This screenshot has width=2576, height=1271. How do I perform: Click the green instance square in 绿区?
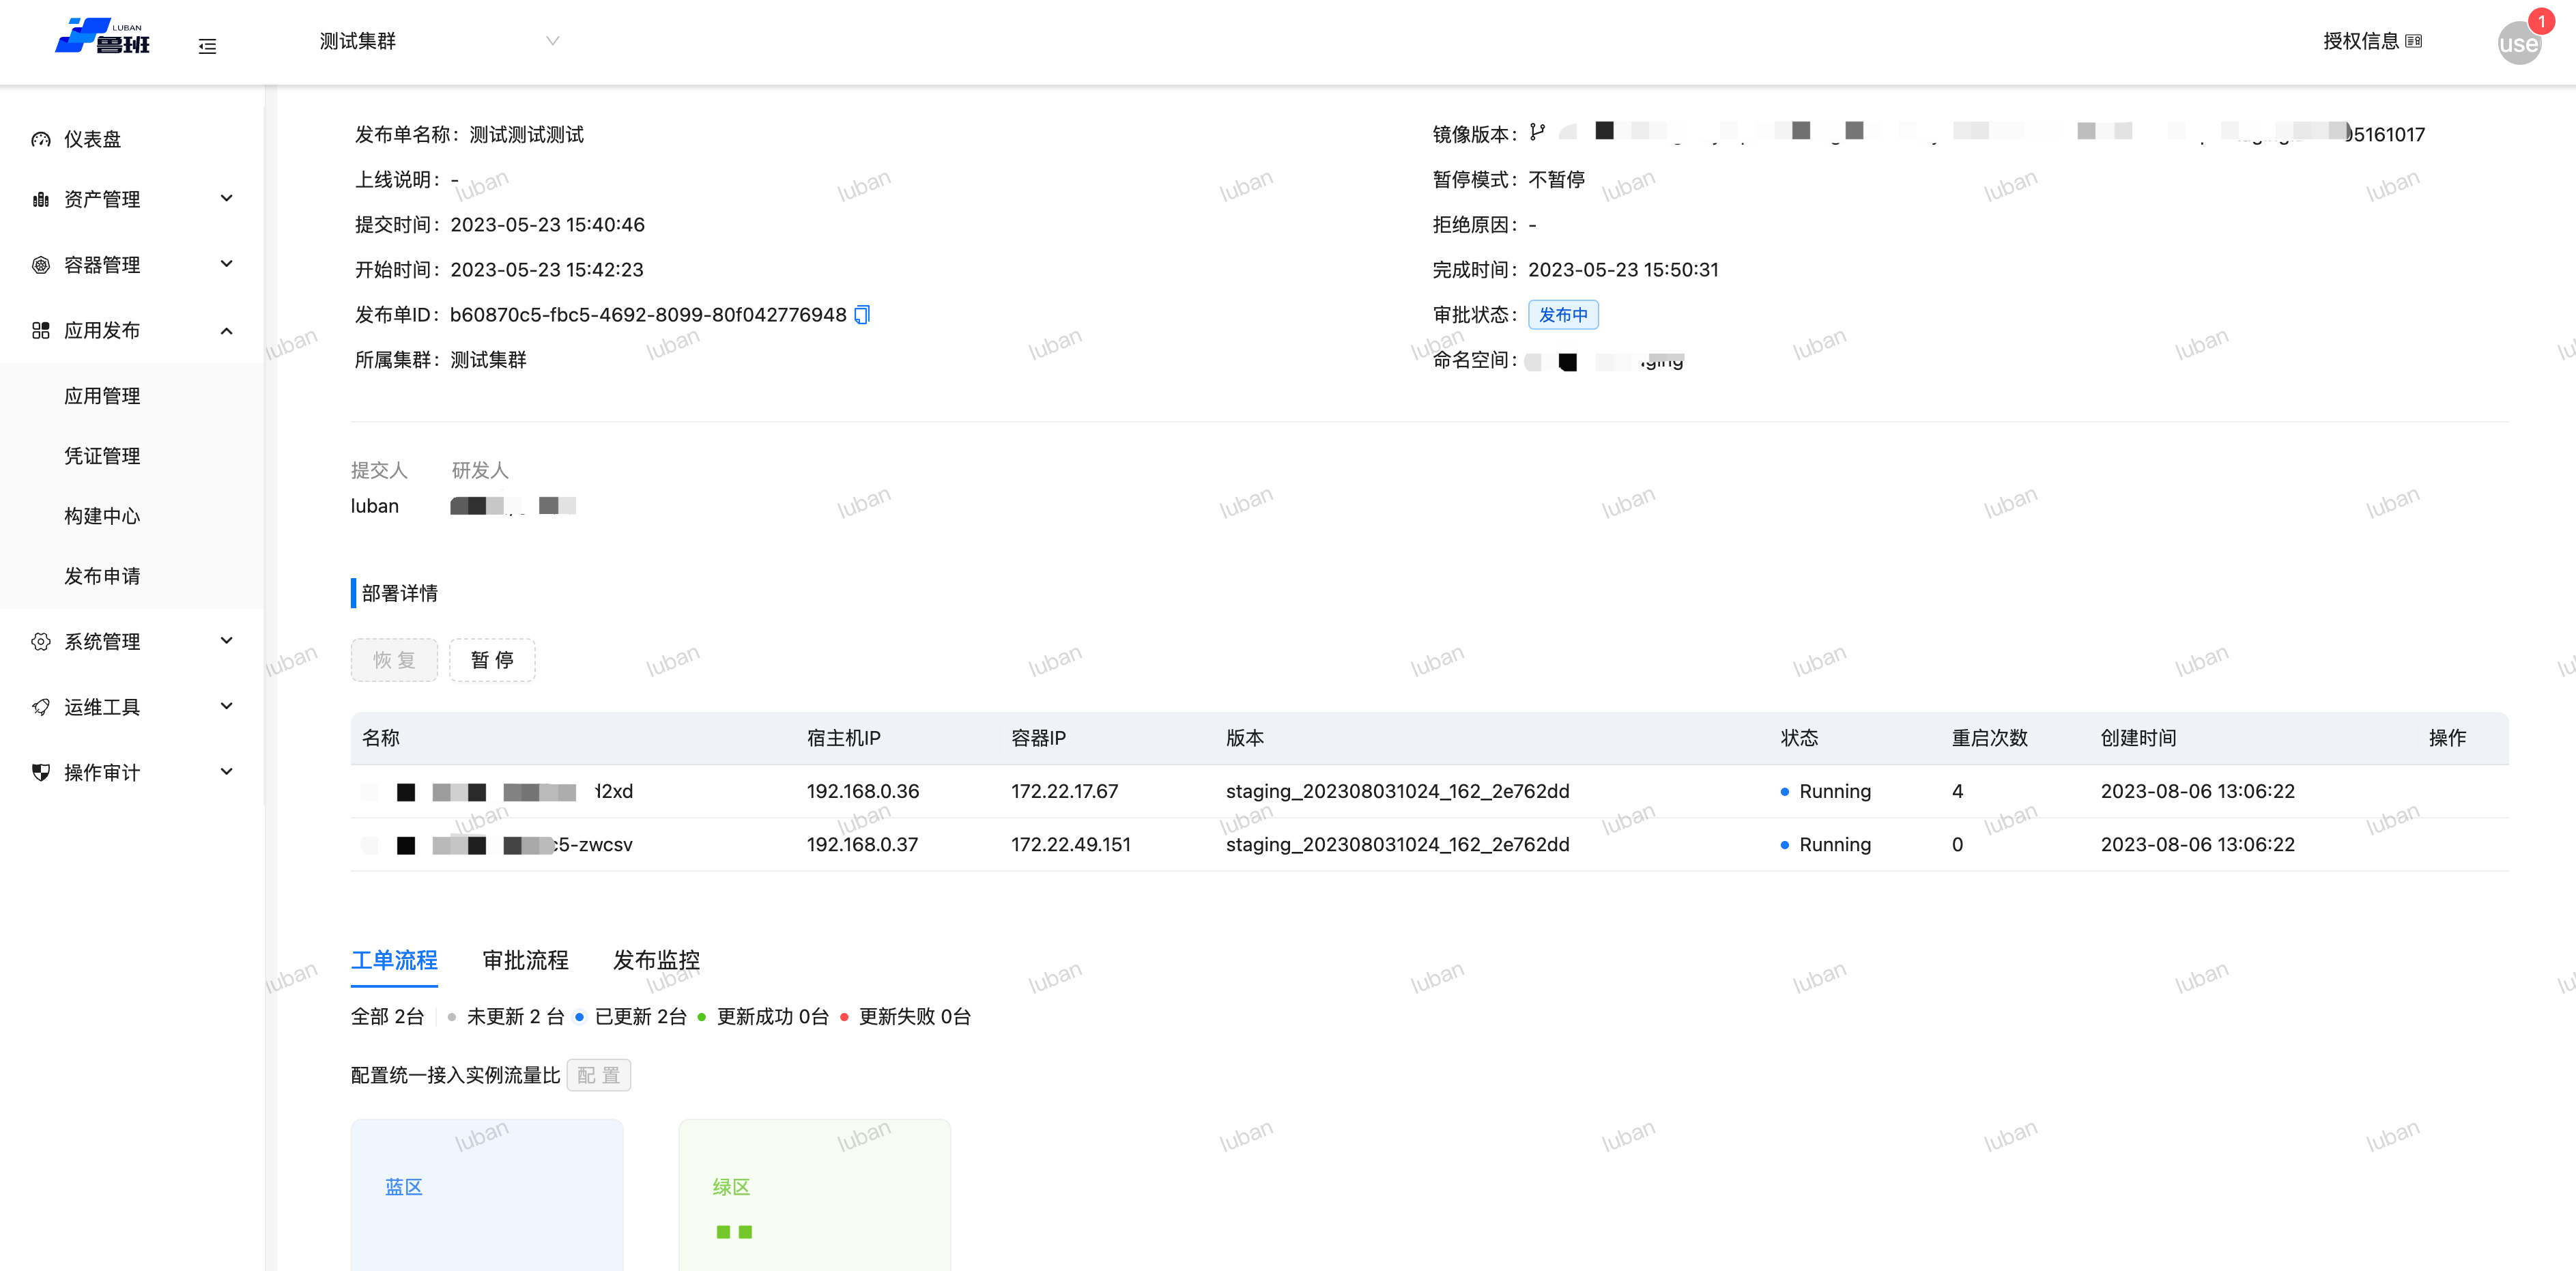[723, 1232]
